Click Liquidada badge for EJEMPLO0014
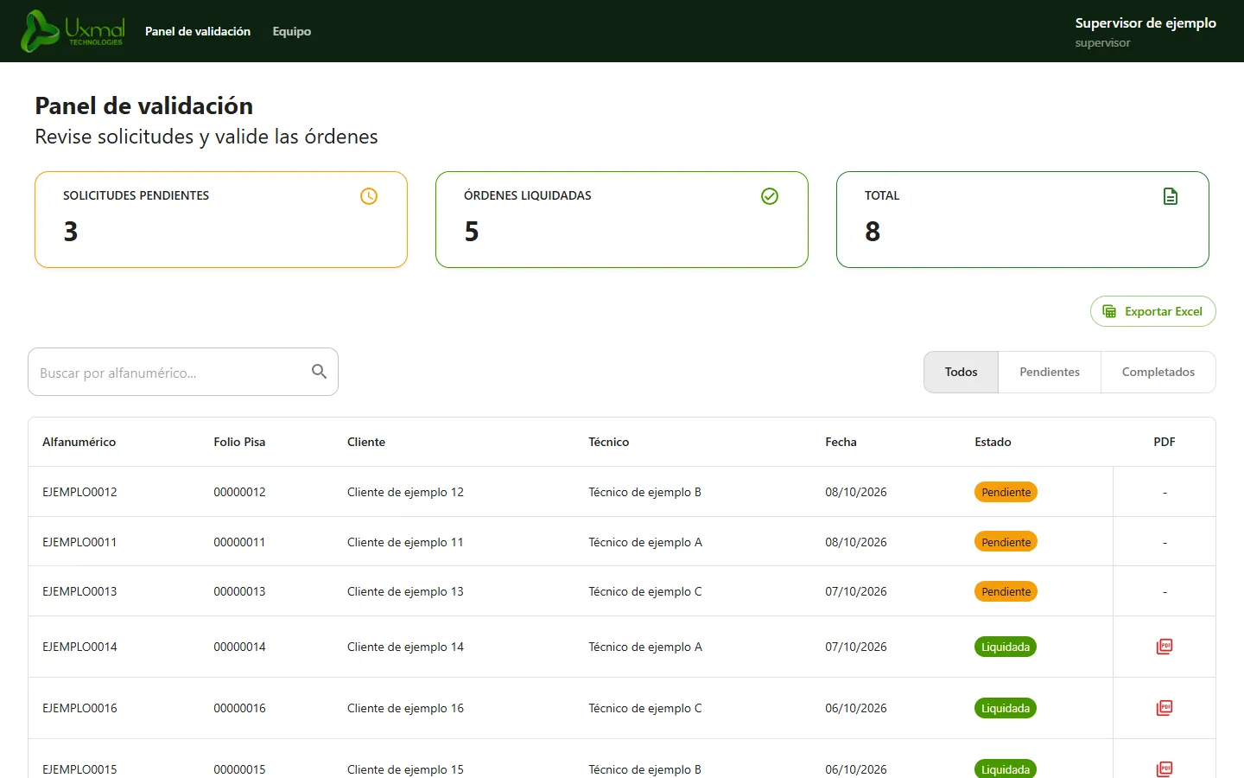This screenshot has width=1244, height=778. 1006,647
